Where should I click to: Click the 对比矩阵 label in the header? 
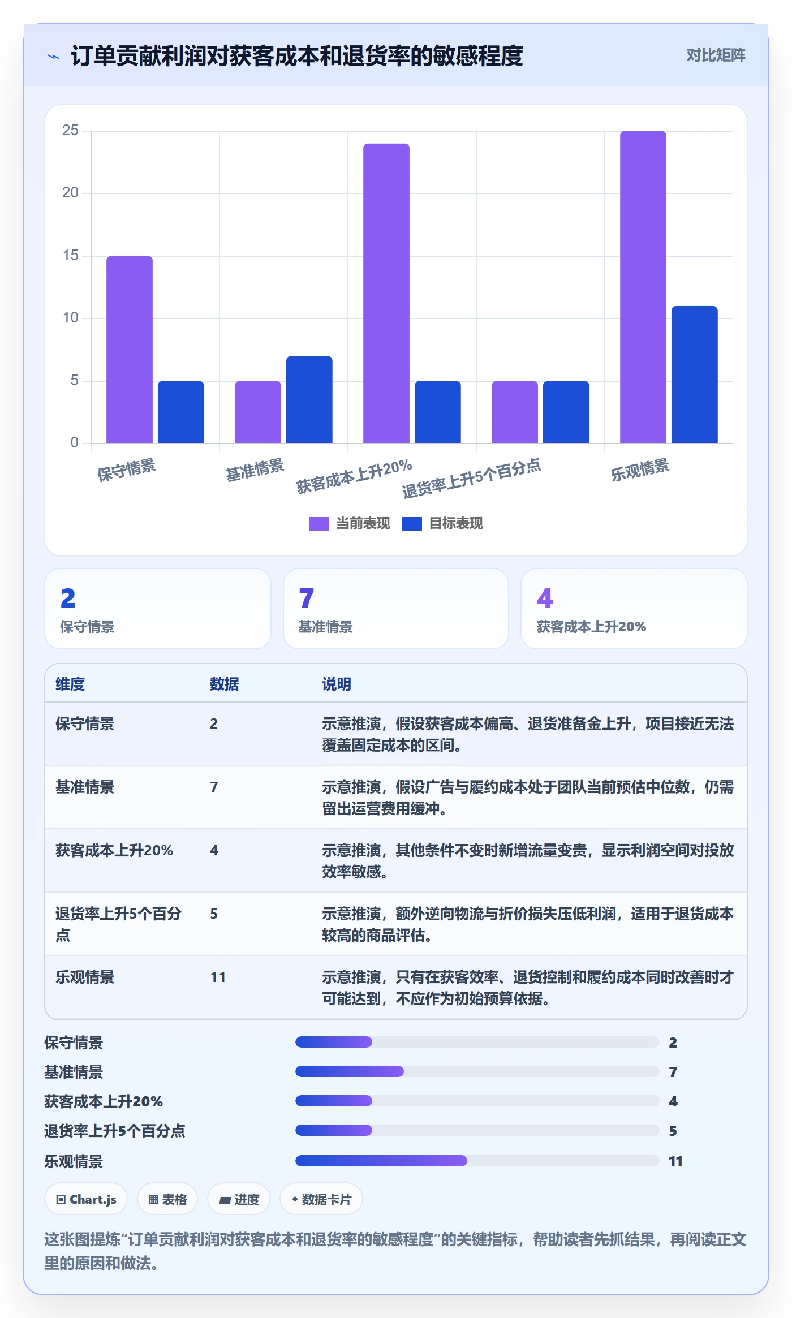pyautogui.click(x=716, y=55)
